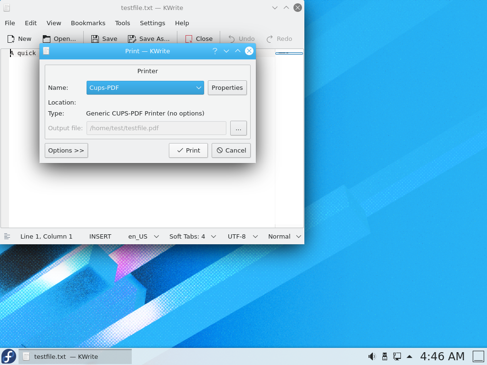Click the removable device tray icon
The image size is (487, 365).
click(x=384, y=356)
